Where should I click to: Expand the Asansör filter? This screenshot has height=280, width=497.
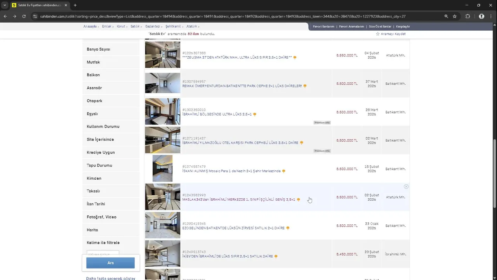110,88
